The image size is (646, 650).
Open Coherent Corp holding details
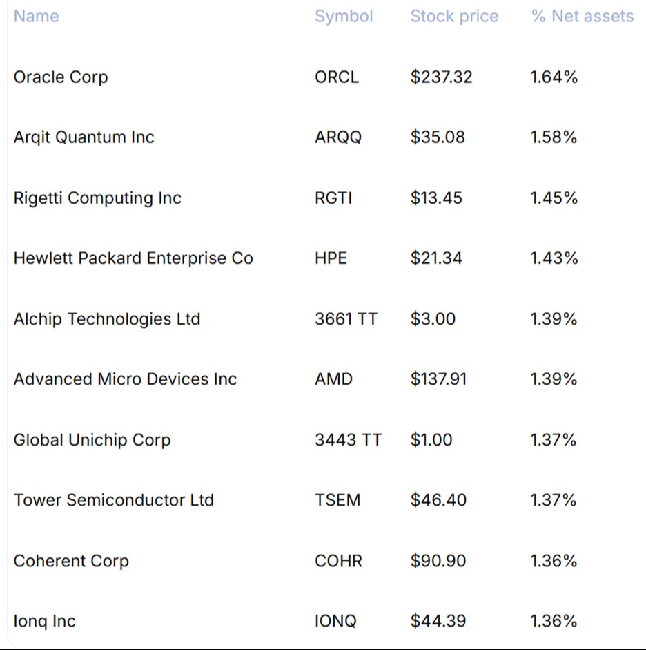(71, 561)
